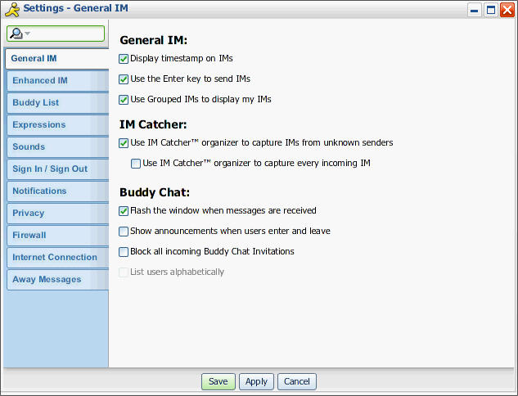Toggle IM Catcher for unknown senders

[124, 143]
